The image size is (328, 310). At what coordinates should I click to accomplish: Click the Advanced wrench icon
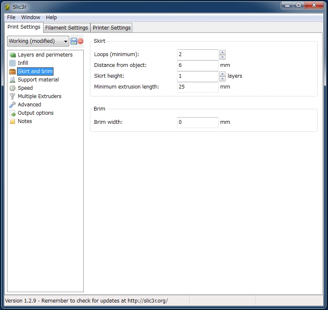pos(12,105)
